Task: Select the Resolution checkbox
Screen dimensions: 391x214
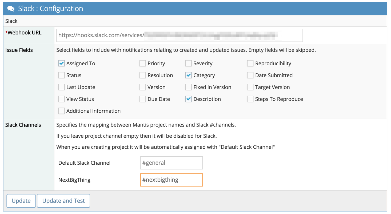Action: pos(143,75)
